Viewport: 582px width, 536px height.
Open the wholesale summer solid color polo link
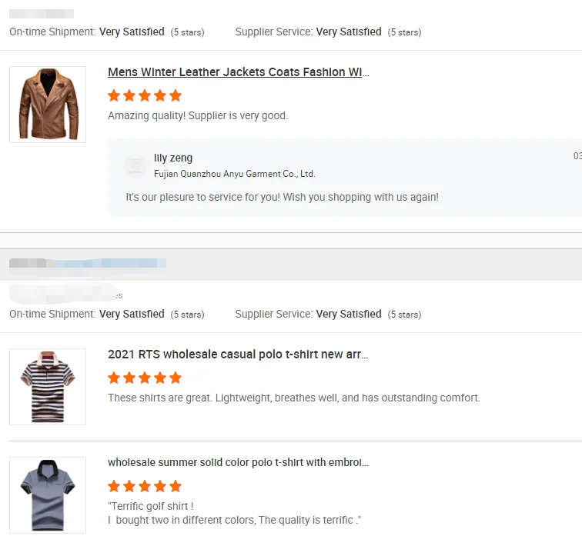pos(239,463)
